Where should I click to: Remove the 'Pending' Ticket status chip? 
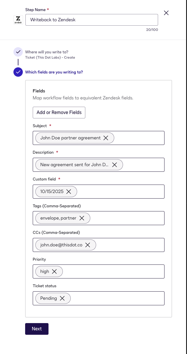[x=62, y=298]
